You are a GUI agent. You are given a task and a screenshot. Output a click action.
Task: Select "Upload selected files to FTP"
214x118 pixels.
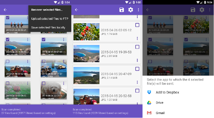pyautogui.click(x=50, y=19)
